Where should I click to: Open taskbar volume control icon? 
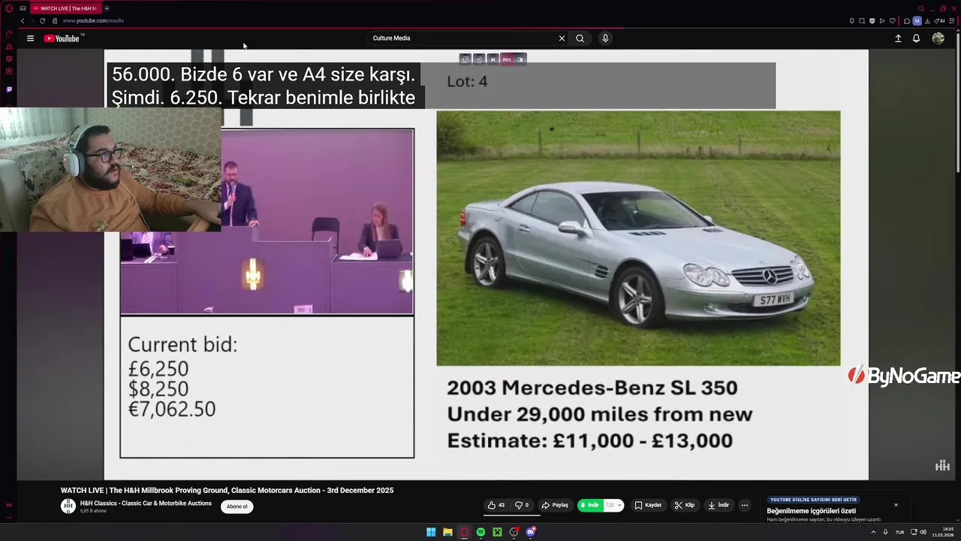[923, 532]
